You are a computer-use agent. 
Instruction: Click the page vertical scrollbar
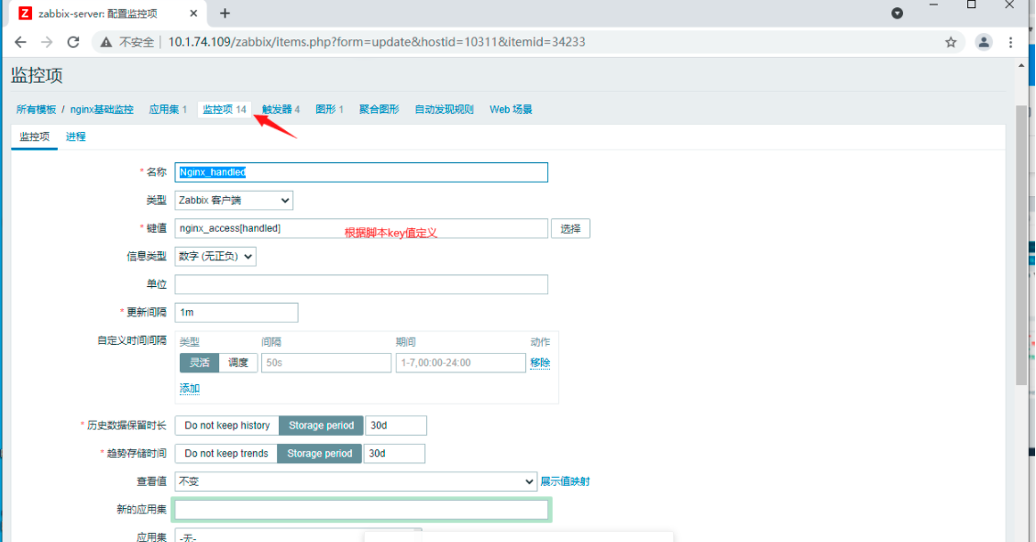(1021, 245)
